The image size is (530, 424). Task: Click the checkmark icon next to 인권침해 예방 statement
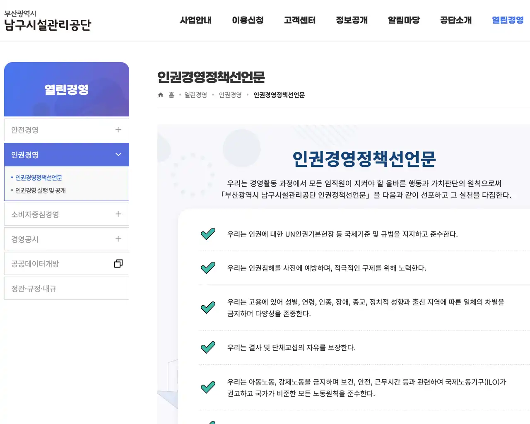(x=208, y=268)
